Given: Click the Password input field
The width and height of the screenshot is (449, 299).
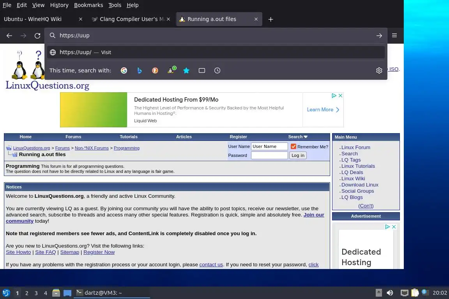Looking at the screenshot, I should 269,155.
